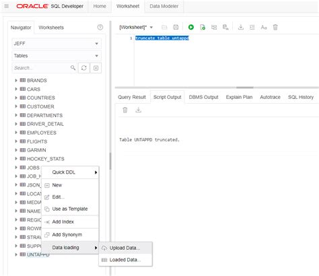Download the script output icon
Screen dimensions: 319x276
tap(139, 110)
